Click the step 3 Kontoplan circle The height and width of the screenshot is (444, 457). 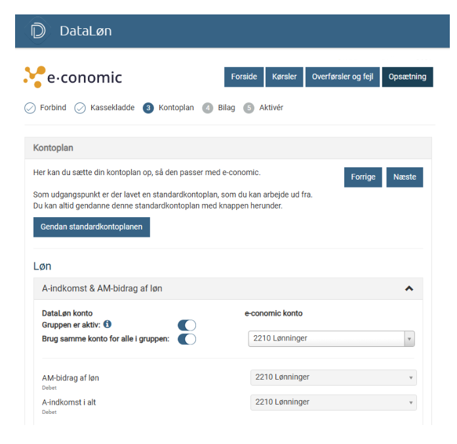(x=148, y=108)
